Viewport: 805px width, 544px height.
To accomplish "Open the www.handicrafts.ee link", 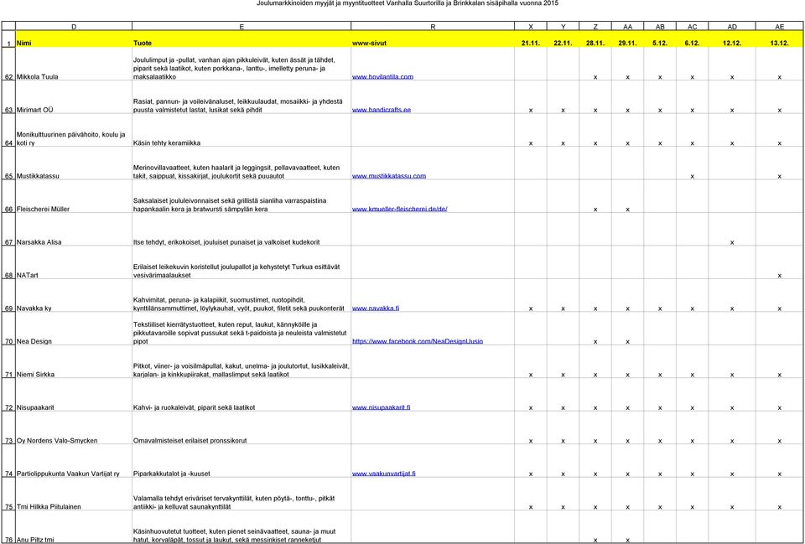I will point(382,110).
